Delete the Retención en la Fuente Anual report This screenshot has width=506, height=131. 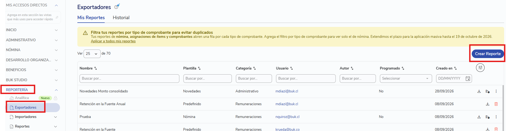coord(496,104)
